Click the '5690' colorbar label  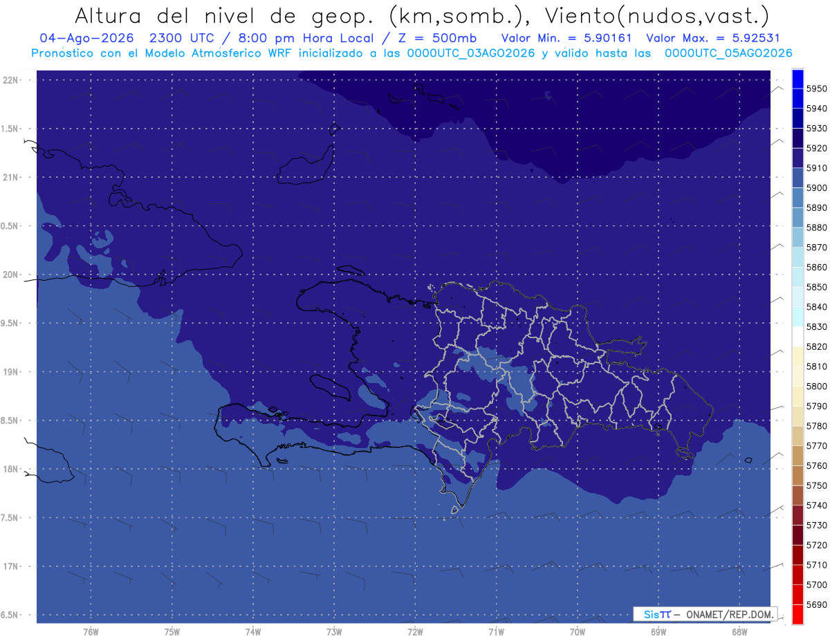point(817,605)
